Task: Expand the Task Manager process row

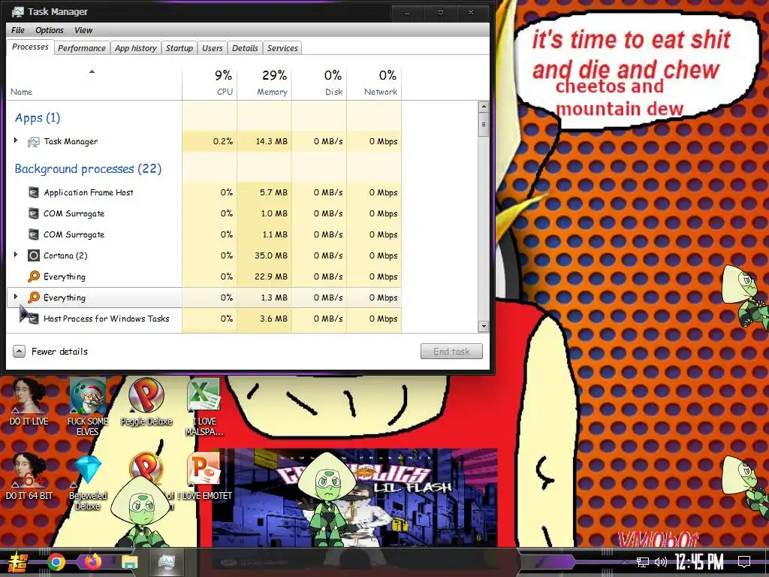Action: [x=16, y=140]
